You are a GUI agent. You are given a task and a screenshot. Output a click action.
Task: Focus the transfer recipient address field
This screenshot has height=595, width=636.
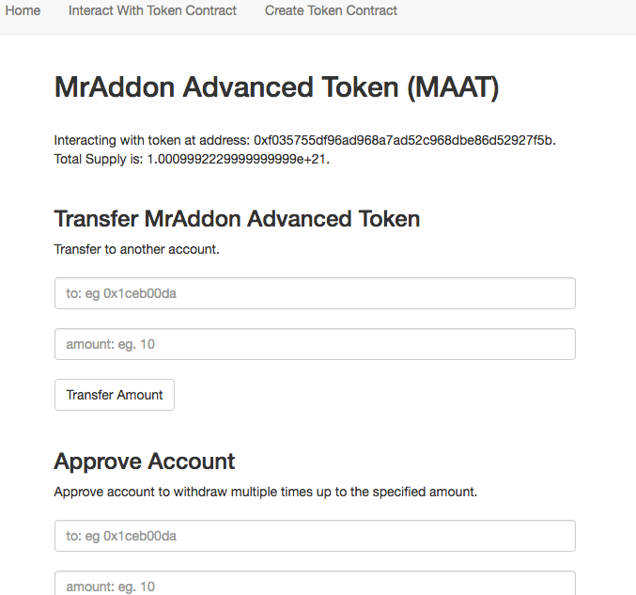click(315, 293)
